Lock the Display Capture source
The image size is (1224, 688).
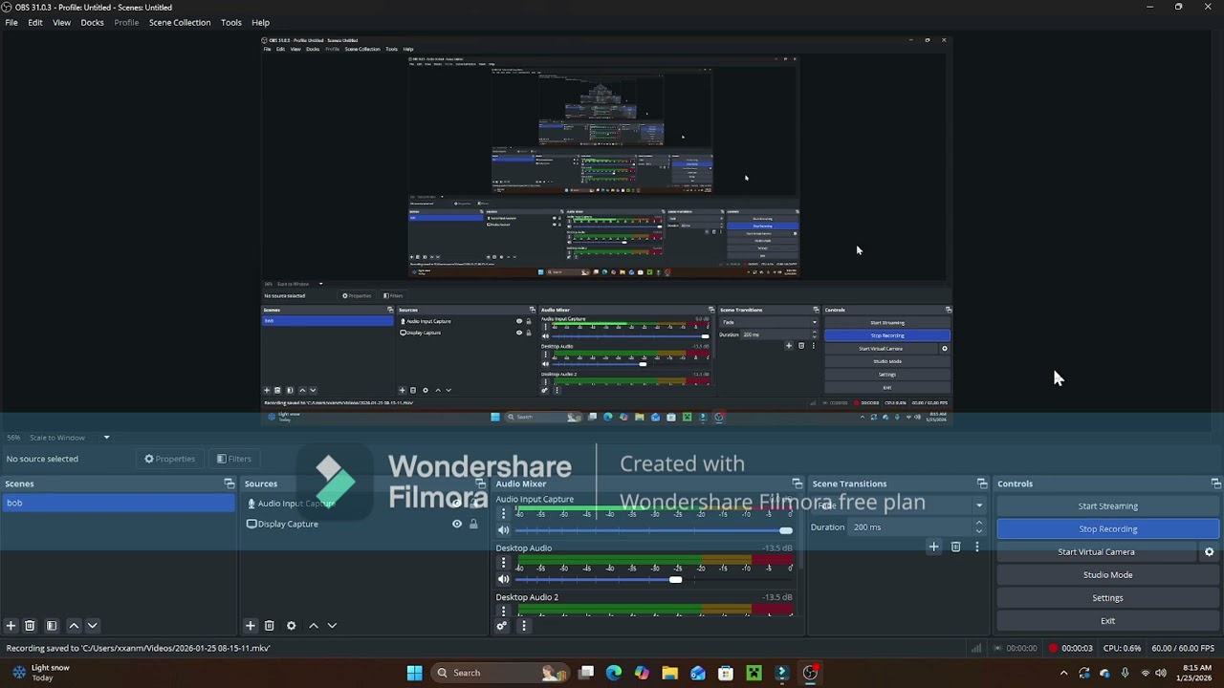(473, 524)
